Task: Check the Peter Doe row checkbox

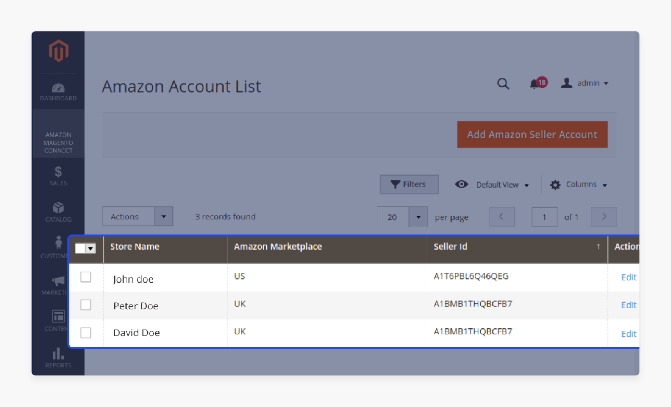Action: (x=86, y=305)
